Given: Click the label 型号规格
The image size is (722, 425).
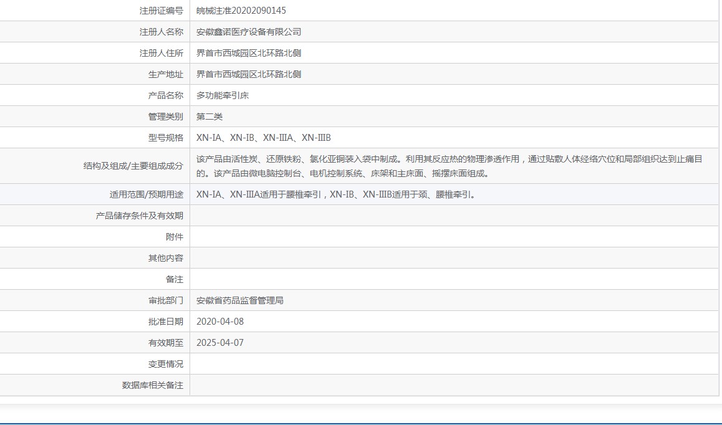Looking at the screenshot, I should [166, 138].
